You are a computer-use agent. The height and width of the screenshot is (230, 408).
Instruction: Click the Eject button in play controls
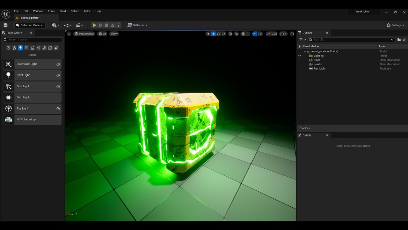click(113, 25)
